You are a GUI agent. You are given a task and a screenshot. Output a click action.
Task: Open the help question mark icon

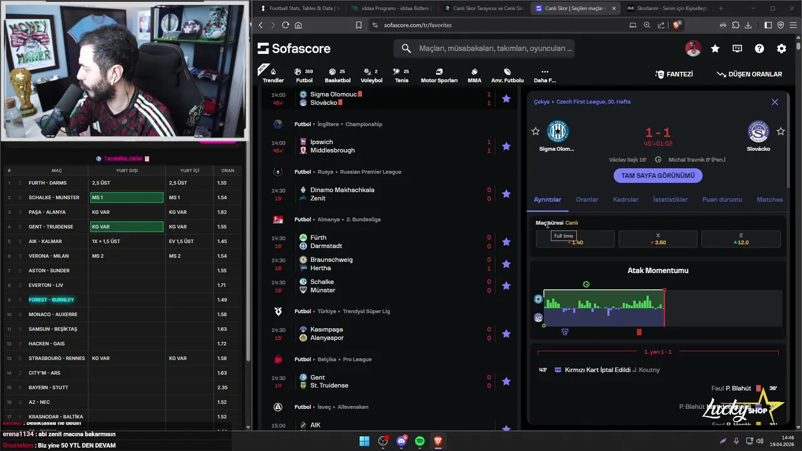point(759,48)
